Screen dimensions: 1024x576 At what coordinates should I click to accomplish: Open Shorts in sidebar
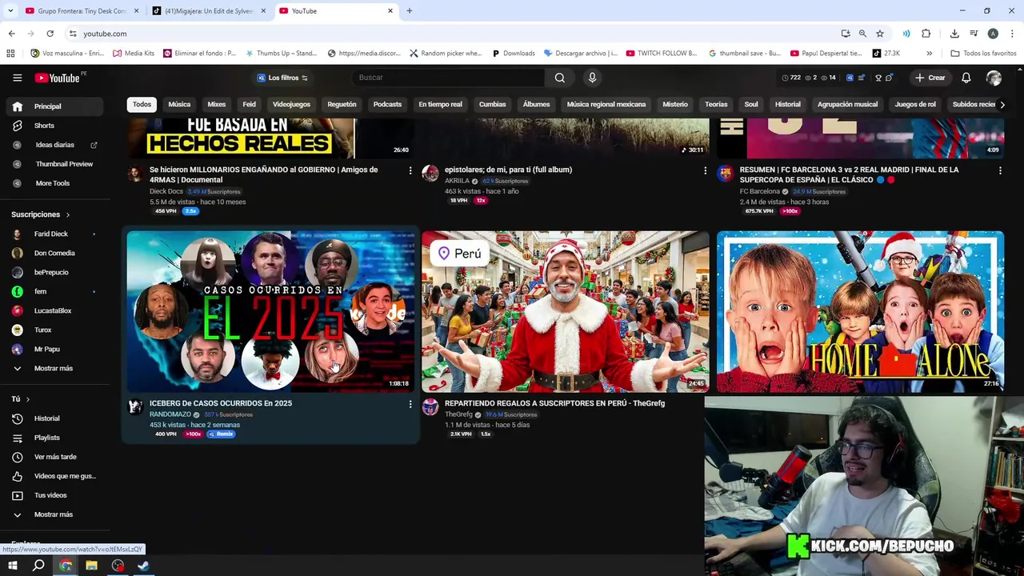[x=55, y=126]
